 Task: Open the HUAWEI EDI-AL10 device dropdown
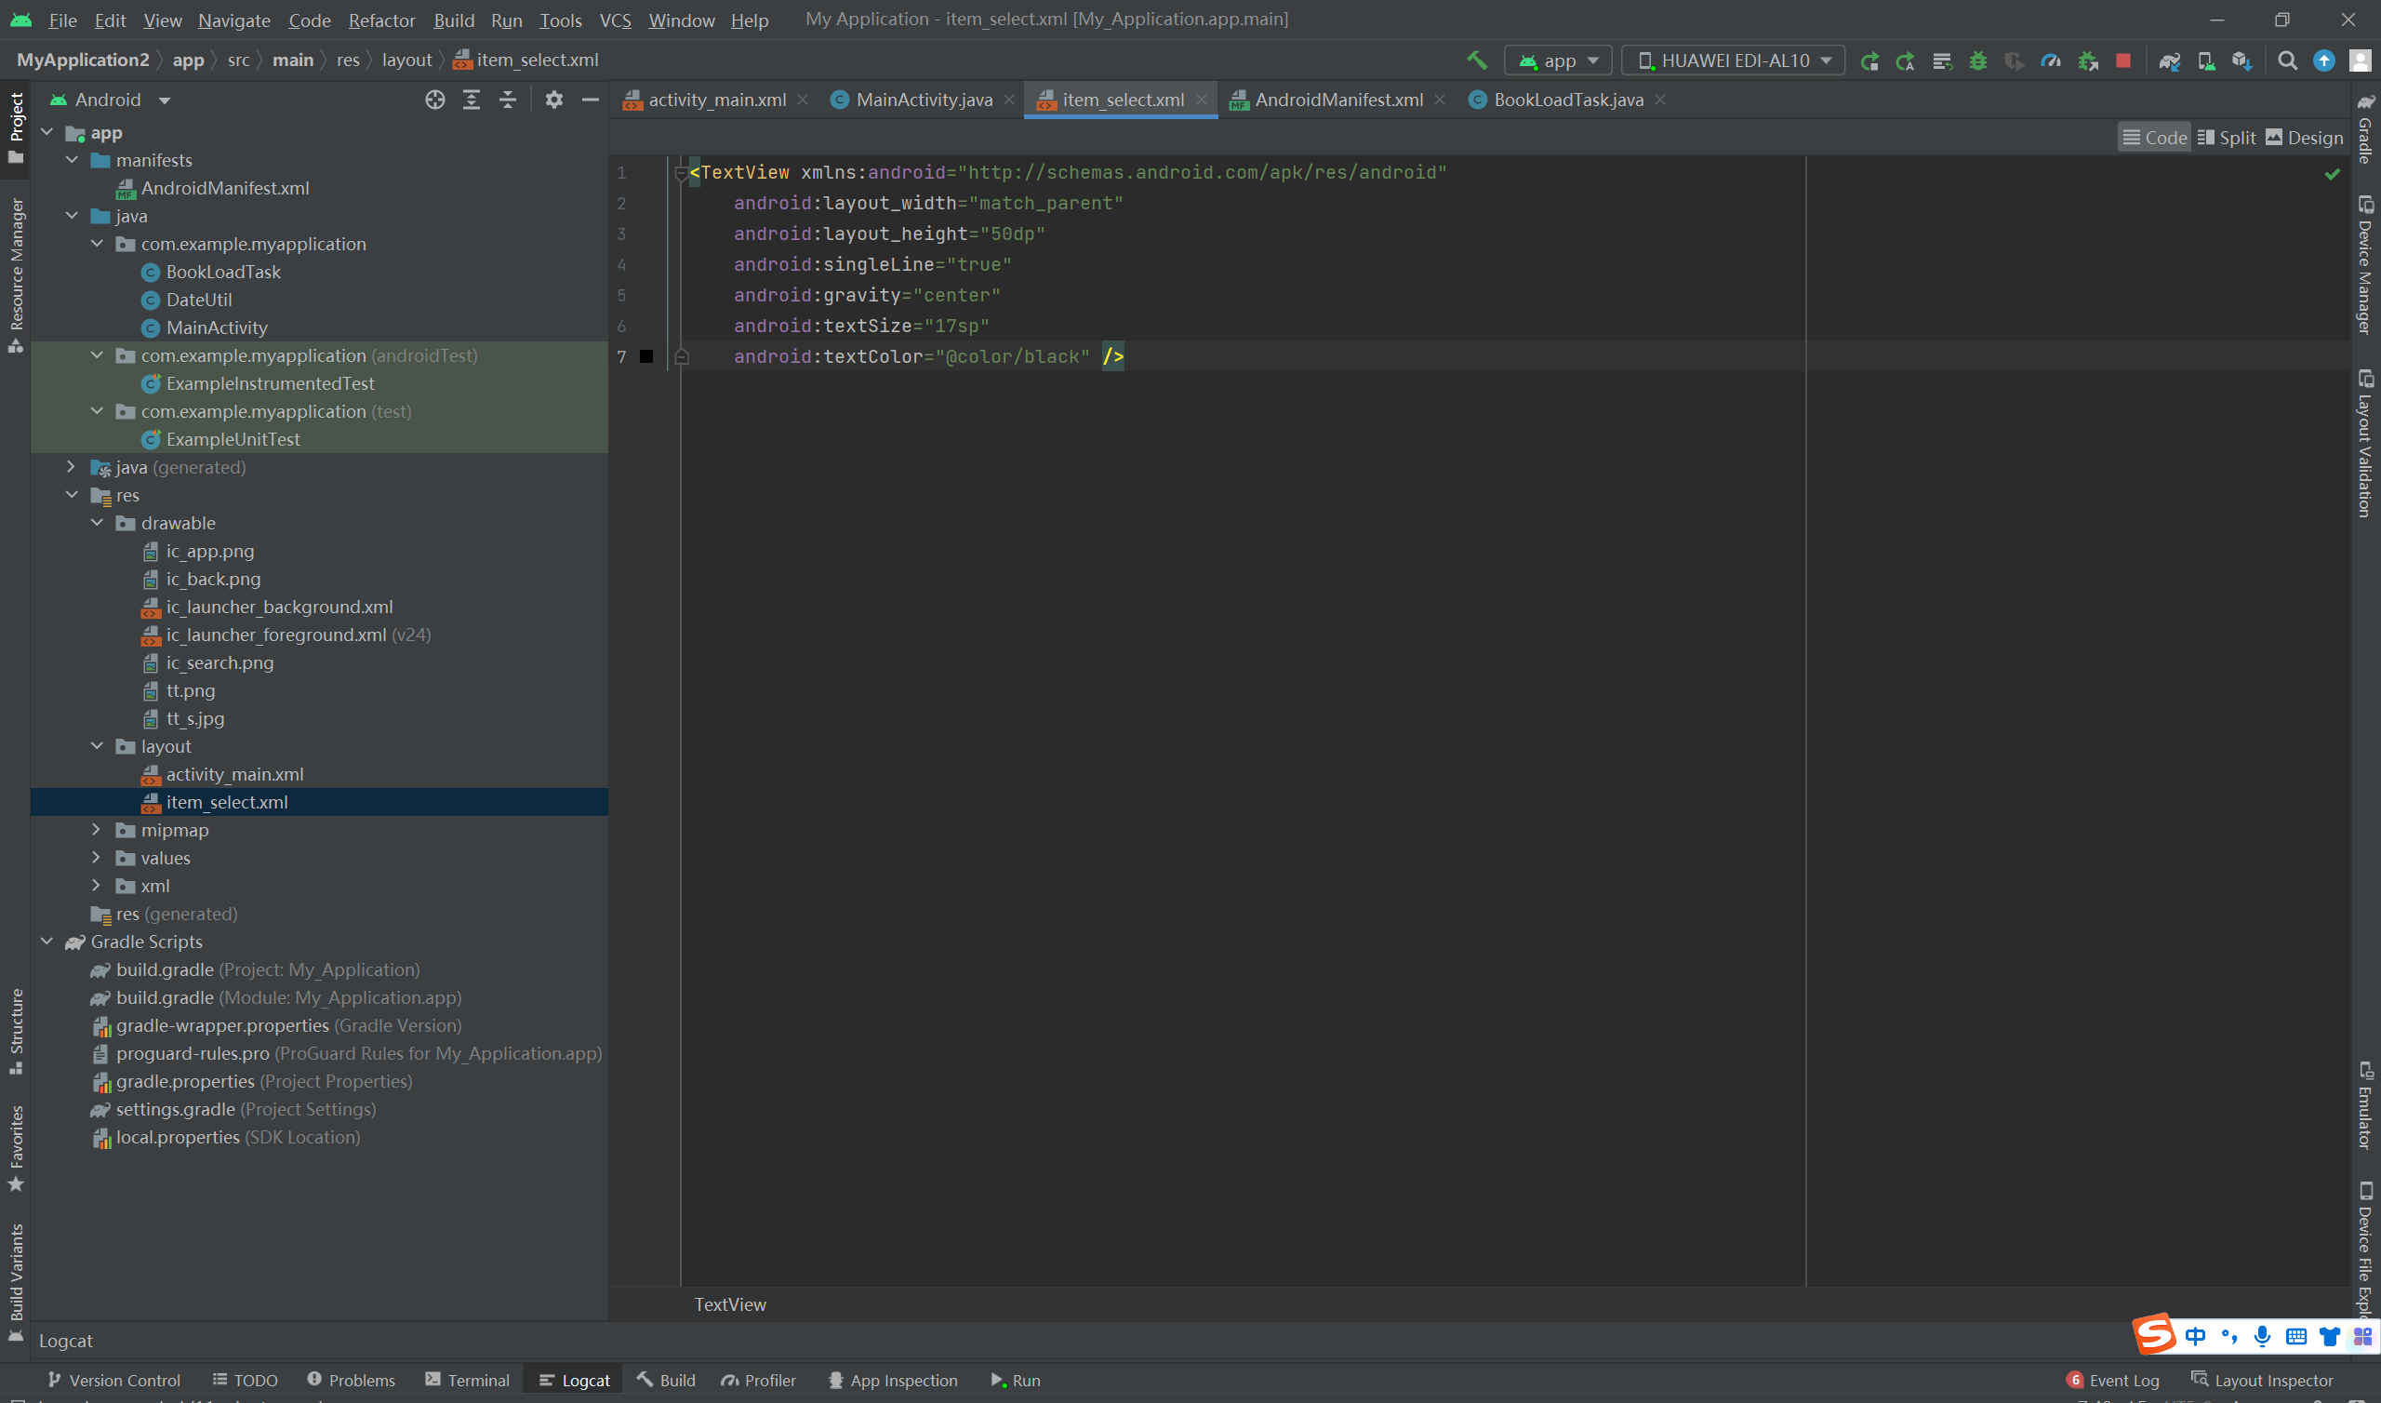1734,60
